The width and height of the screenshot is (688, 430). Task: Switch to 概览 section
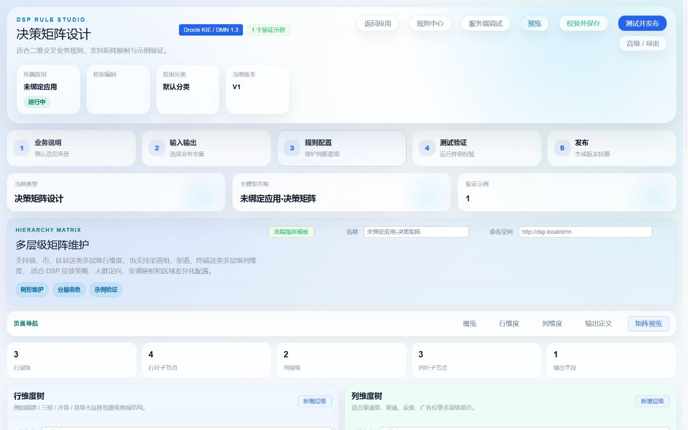(x=470, y=324)
